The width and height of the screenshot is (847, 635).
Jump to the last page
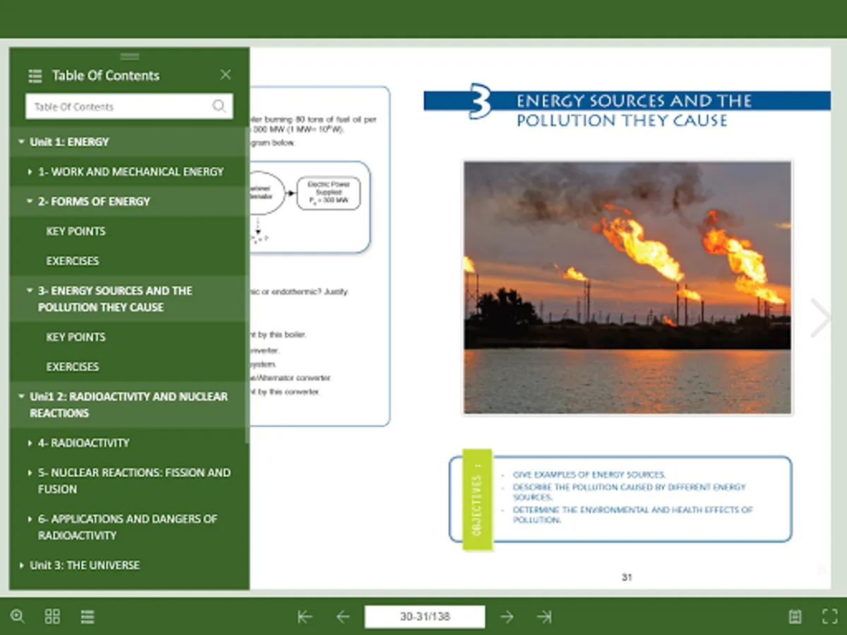point(544,617)
